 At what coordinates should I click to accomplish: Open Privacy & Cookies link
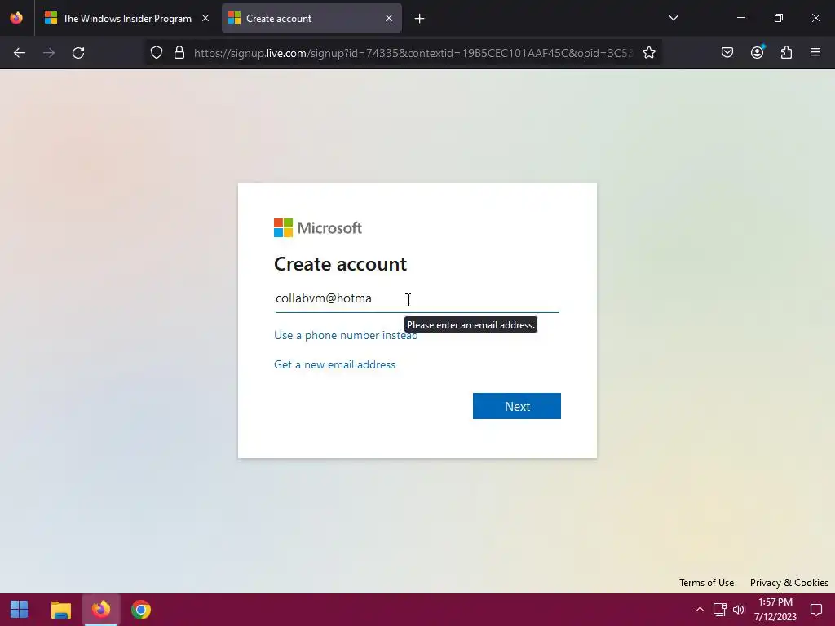tap(789, 582)
